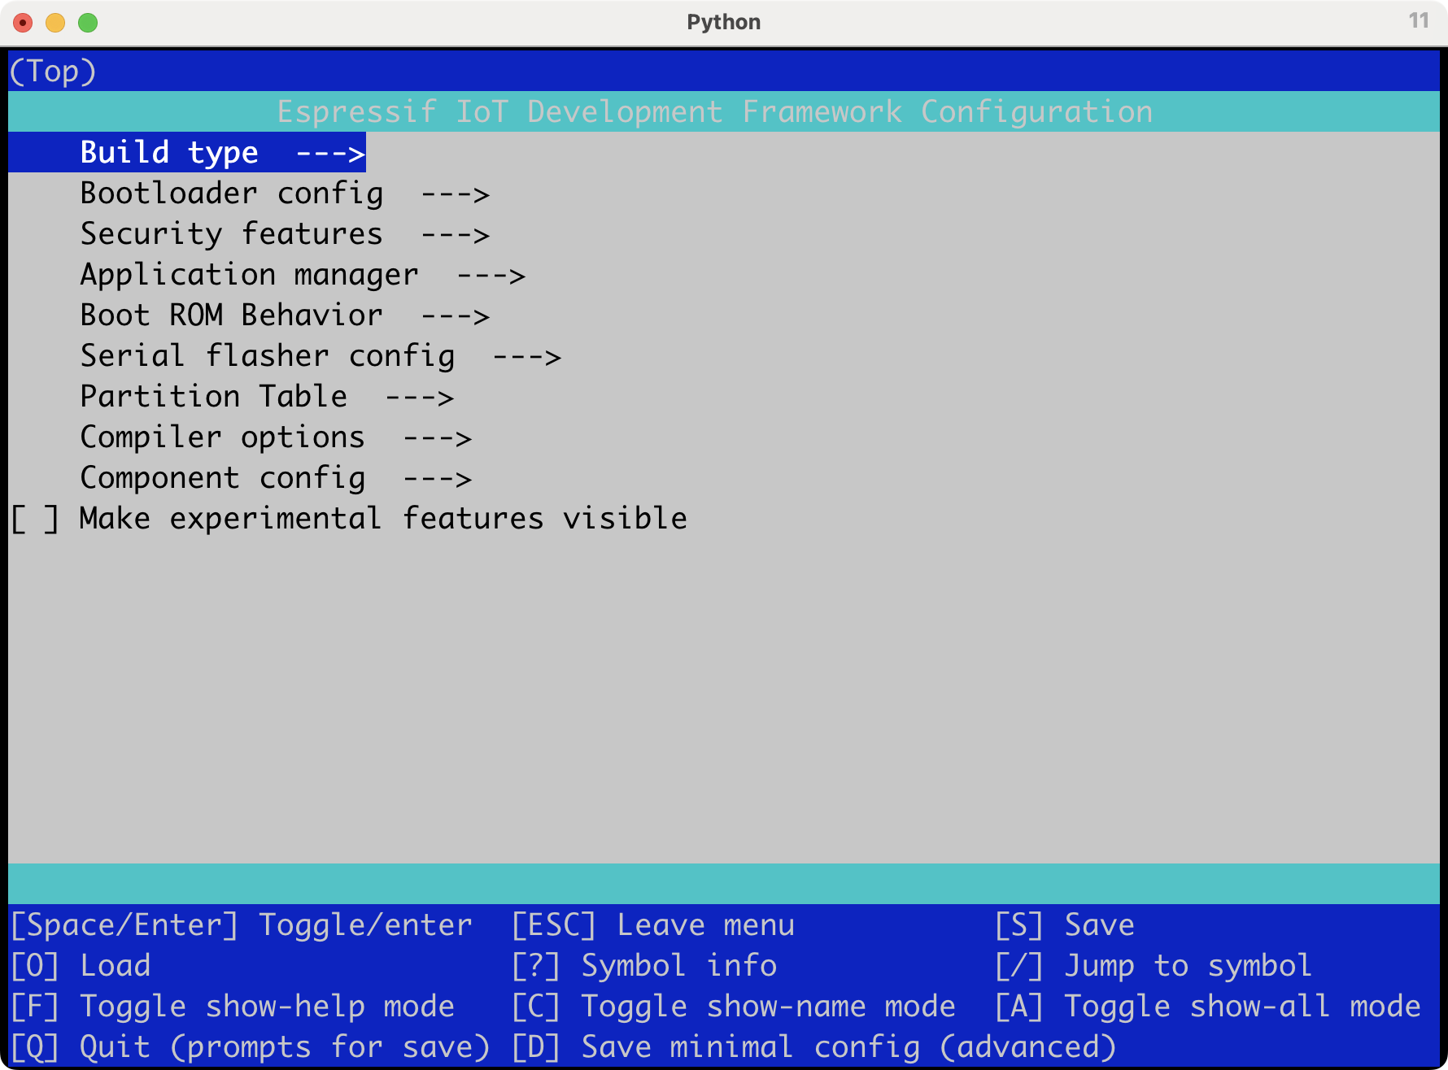Click the [/] Jump to symbol hint
Image resolution: width=1448 pixels, height=1070 pixels.
point(1154,966)
